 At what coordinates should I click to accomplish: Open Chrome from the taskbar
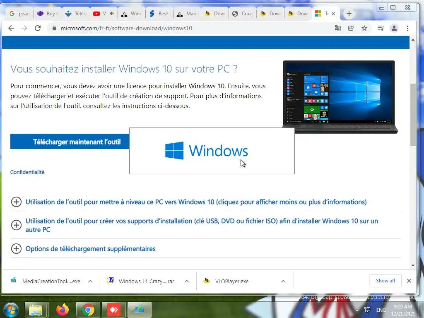coord(88,310)
